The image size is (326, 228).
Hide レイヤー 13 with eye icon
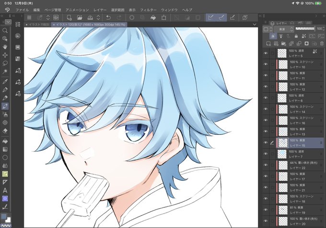tap(266, 132)
